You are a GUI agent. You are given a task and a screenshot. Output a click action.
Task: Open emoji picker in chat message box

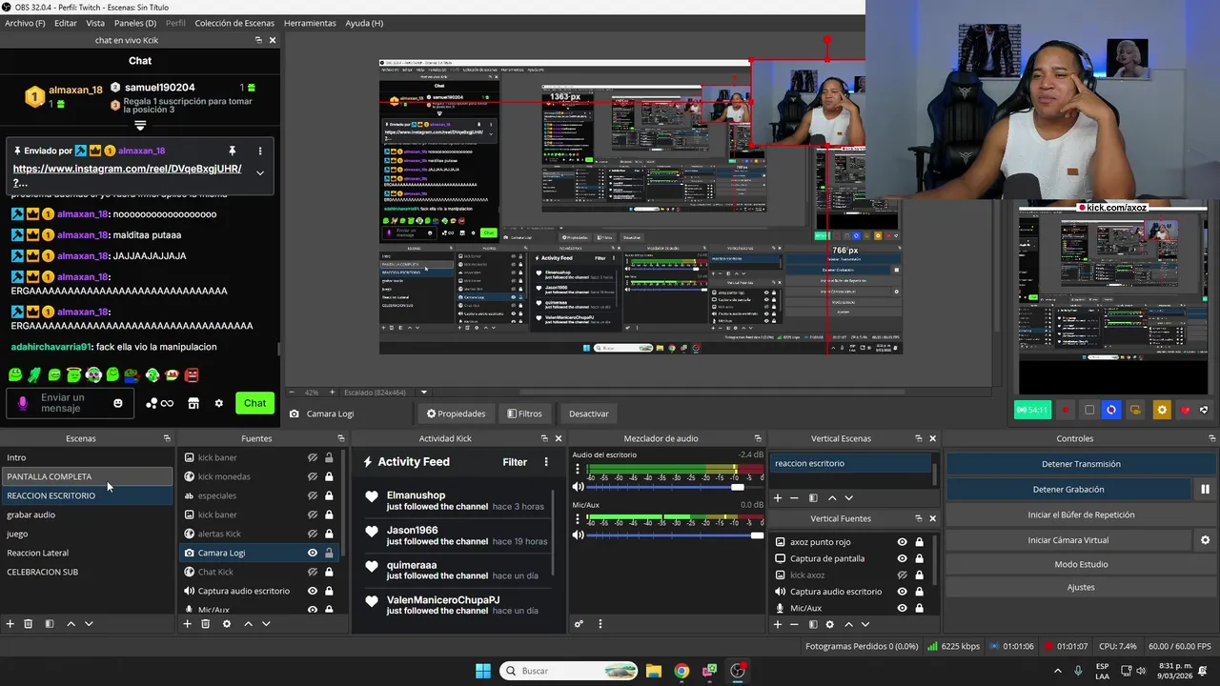(x=118, y=403)
